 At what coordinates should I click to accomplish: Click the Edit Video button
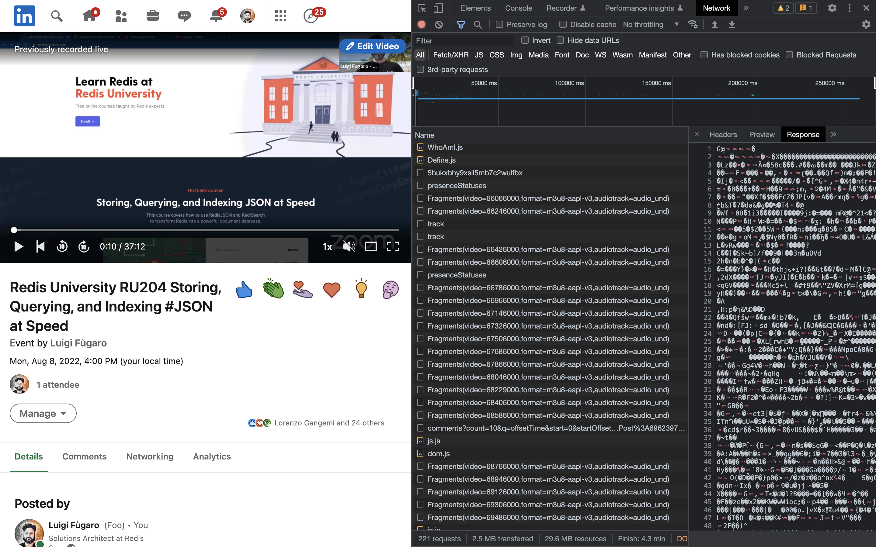pyautogui.click(x=373, y=46)
